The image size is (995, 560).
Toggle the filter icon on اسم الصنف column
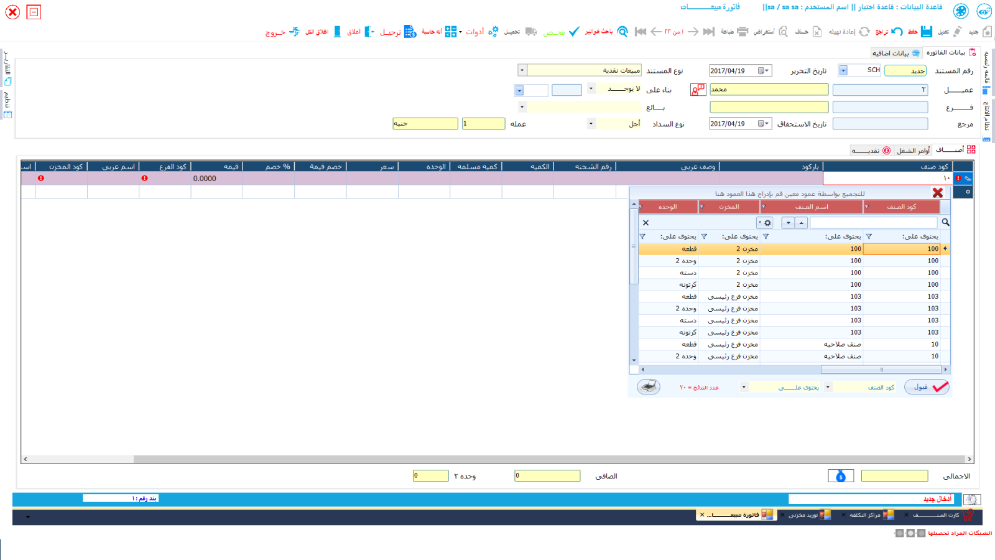(x=764, y=207)
